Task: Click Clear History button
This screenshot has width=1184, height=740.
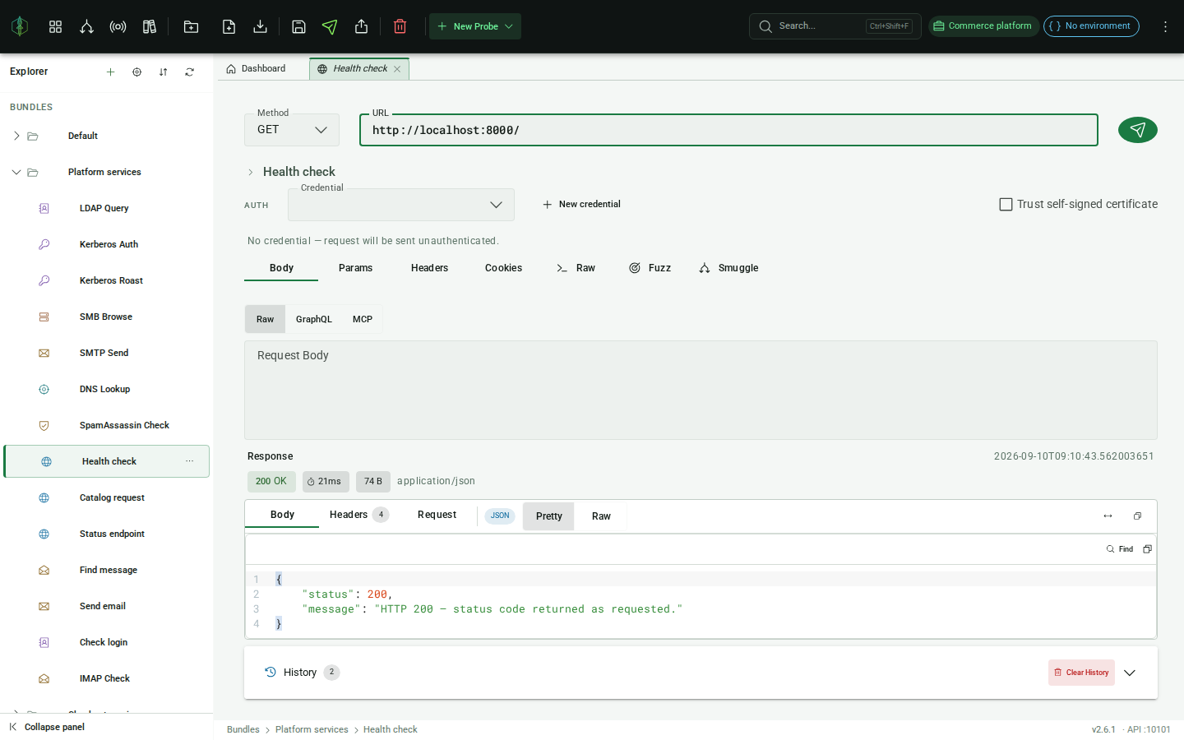Action: coord(1081,673)
